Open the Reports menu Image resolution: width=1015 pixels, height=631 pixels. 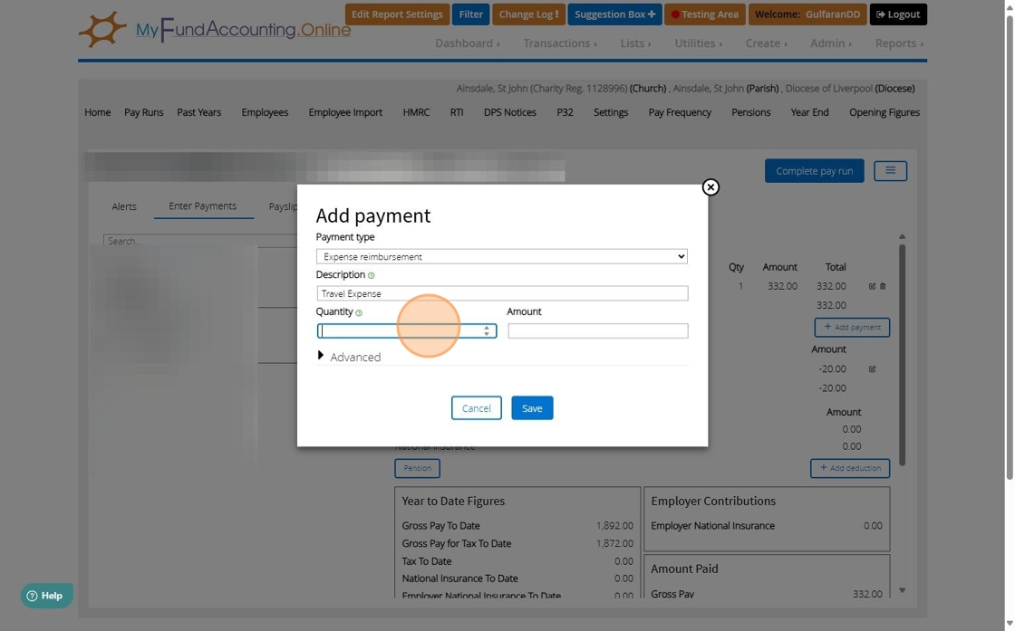click(x=899, y=43)
